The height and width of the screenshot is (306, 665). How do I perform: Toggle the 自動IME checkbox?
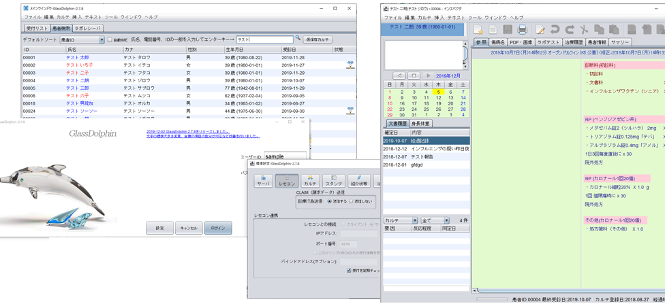click(x=110, y=40)
